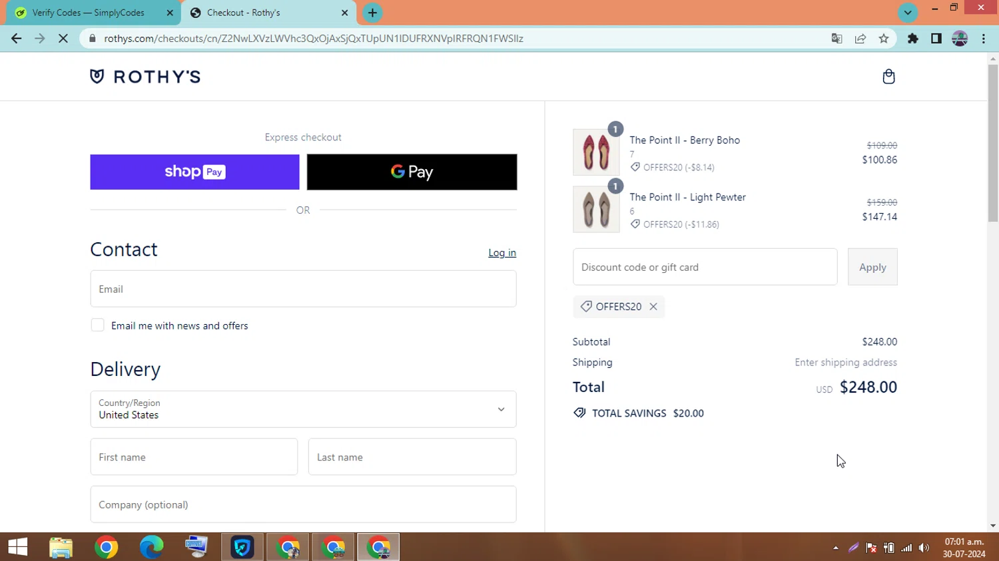This screenshot has height=561, width=999.
Task: Click the $248.00 total amount
Action: click(868, 387)
